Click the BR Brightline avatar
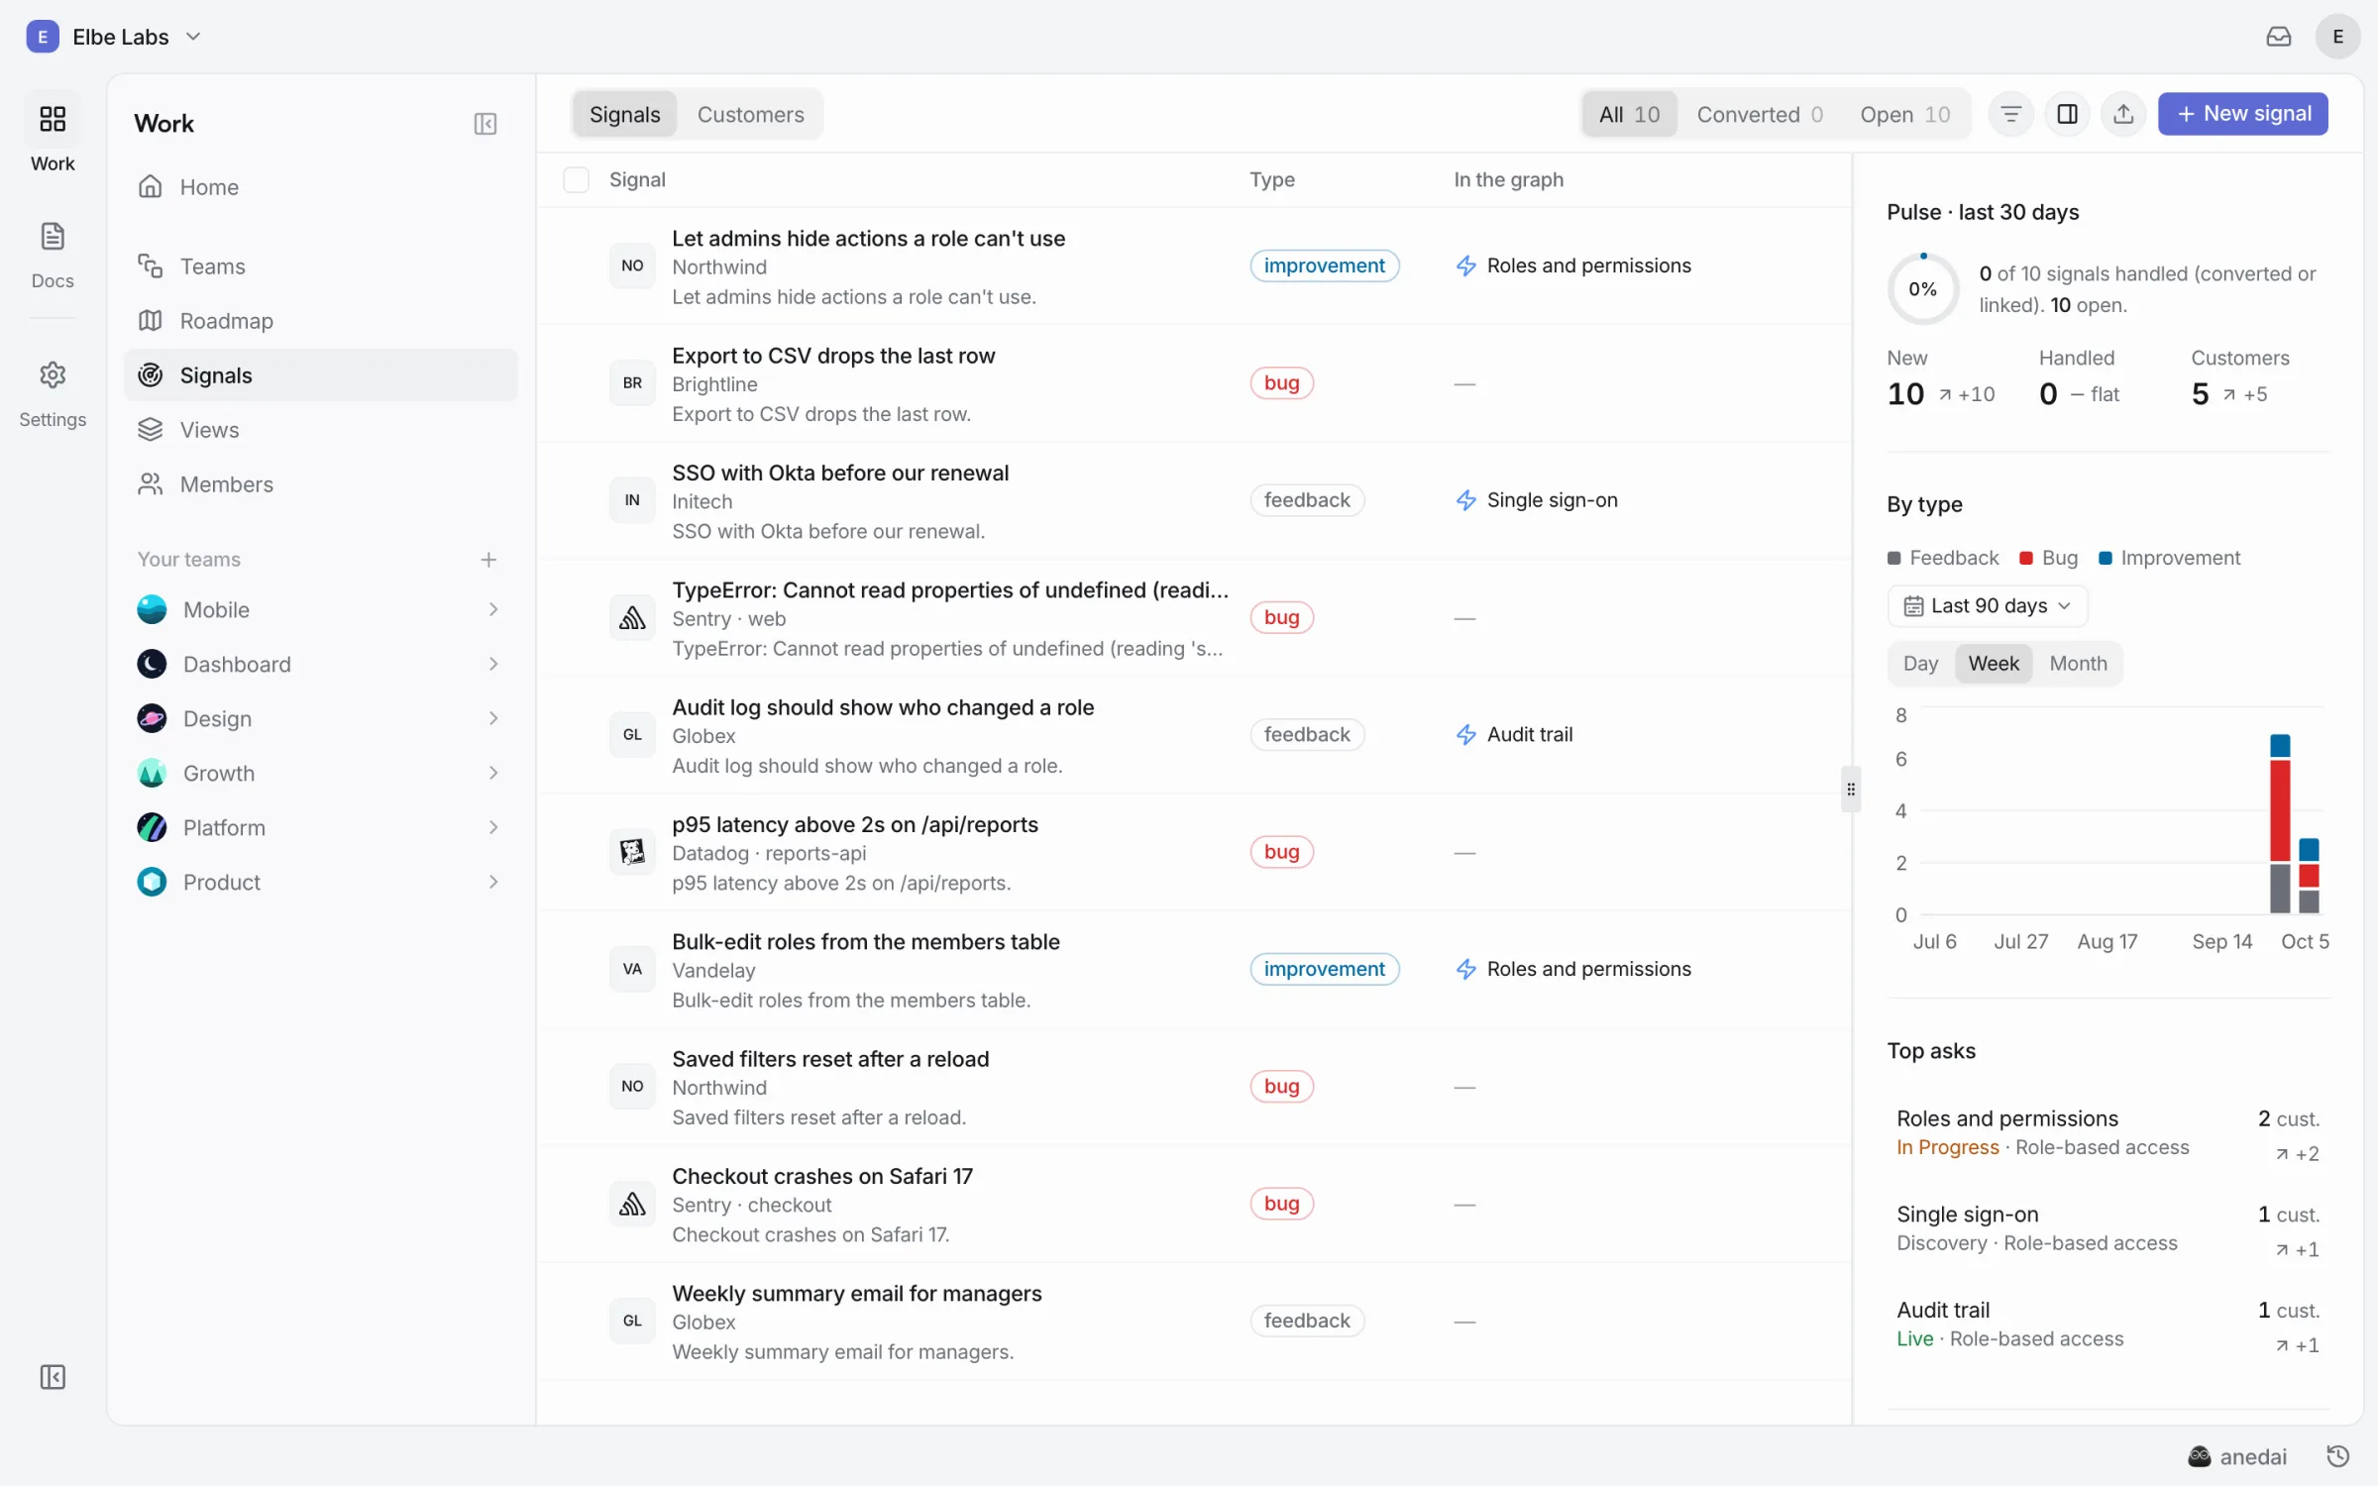 click(632, 383)
